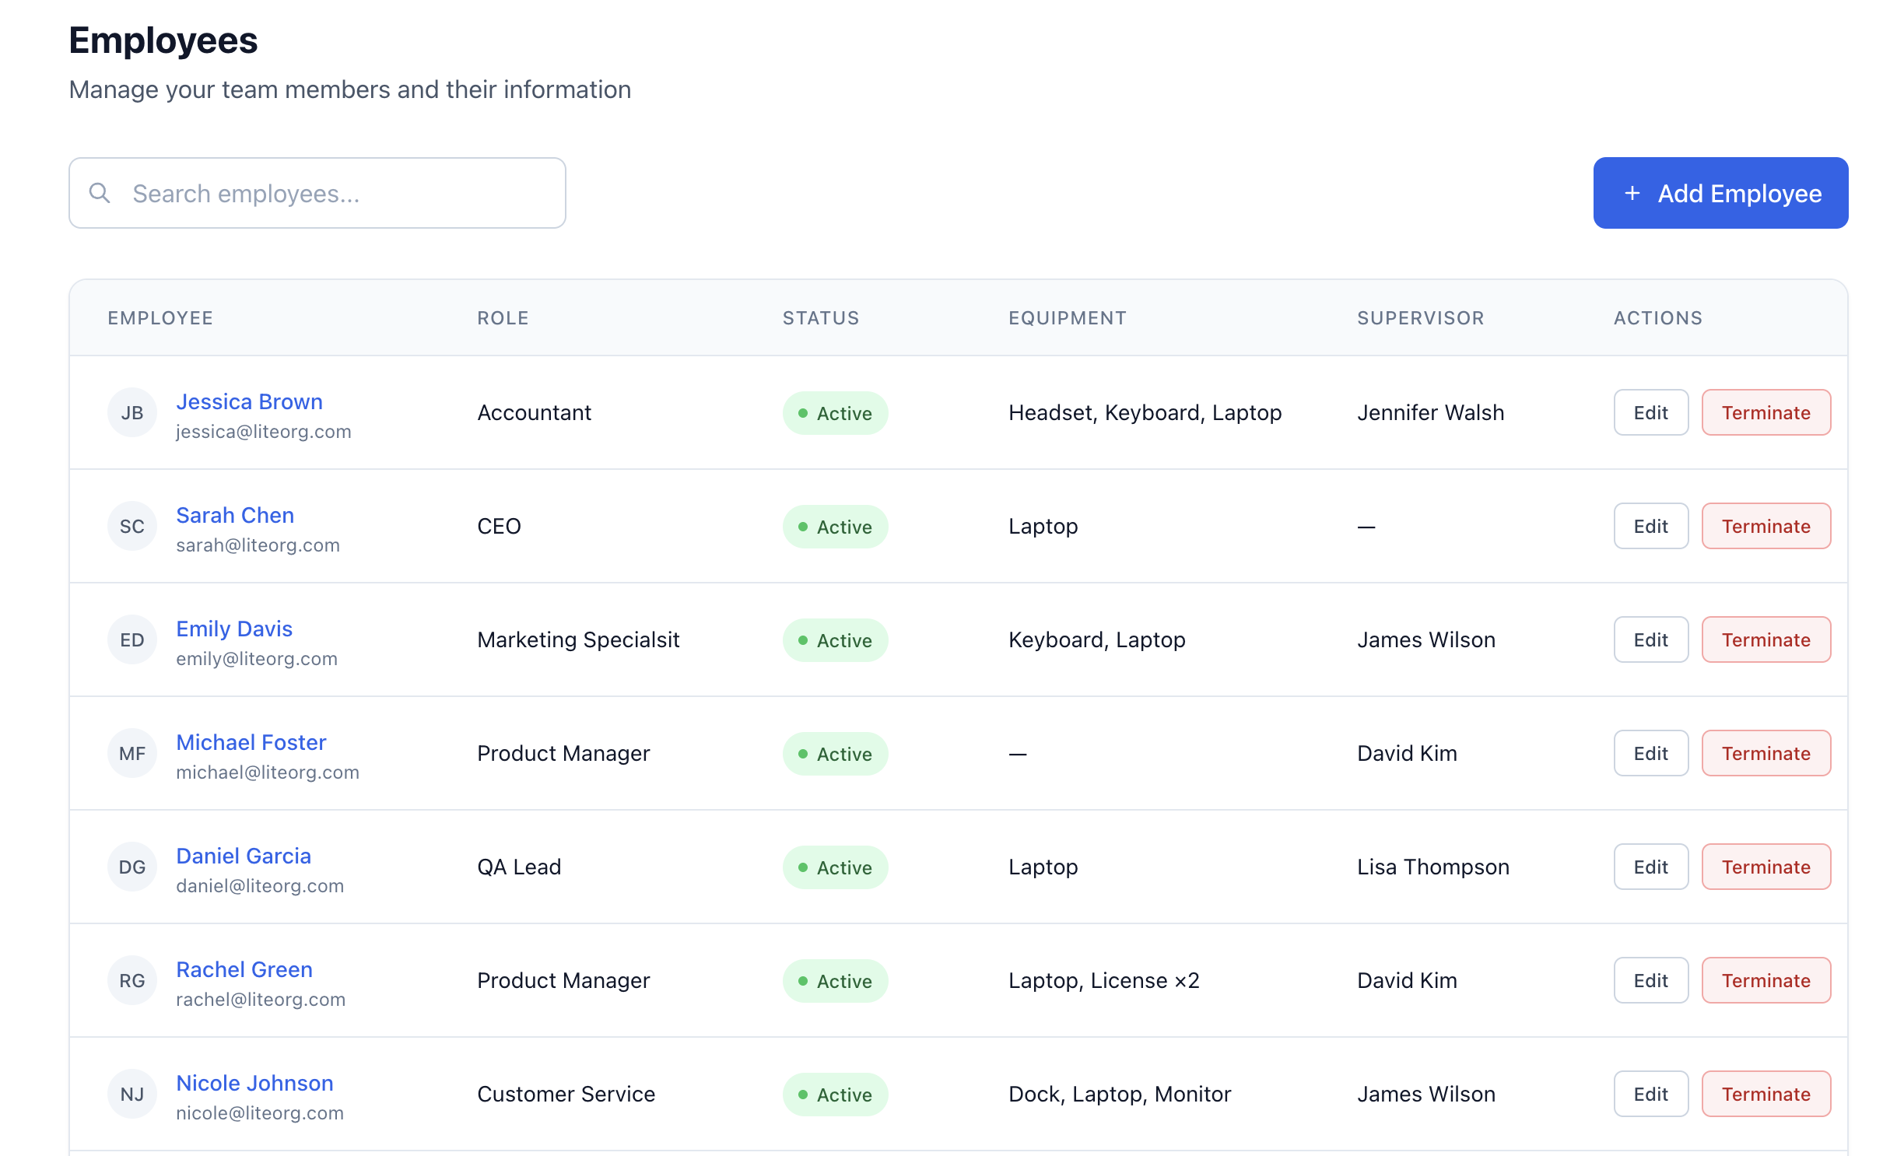Click the 'Accountant' role cell
The width and height of the screenshot is (1883, 1156).
point(534,412)
